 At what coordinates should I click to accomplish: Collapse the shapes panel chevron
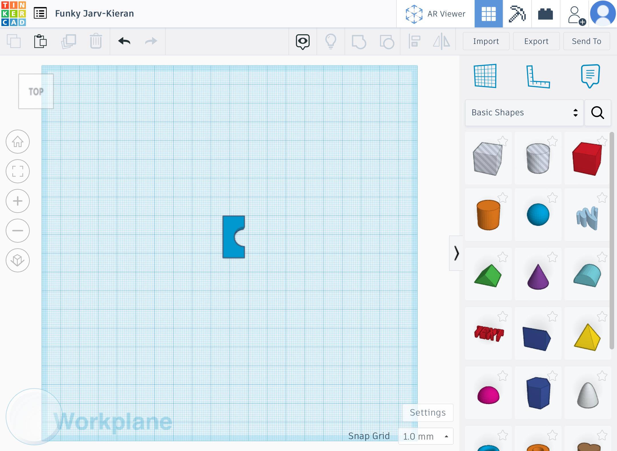point(456,253)
